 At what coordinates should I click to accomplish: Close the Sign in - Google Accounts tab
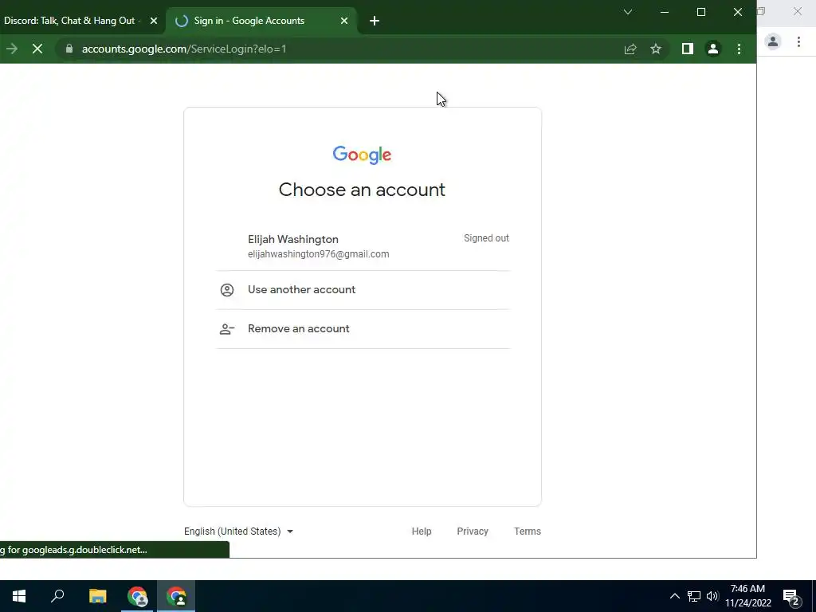[344, 21]
